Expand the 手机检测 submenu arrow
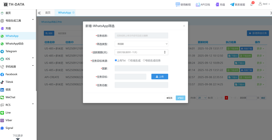The width and height of the screenshot is (272, 140). pyautogui.click(x=33, y=65)
